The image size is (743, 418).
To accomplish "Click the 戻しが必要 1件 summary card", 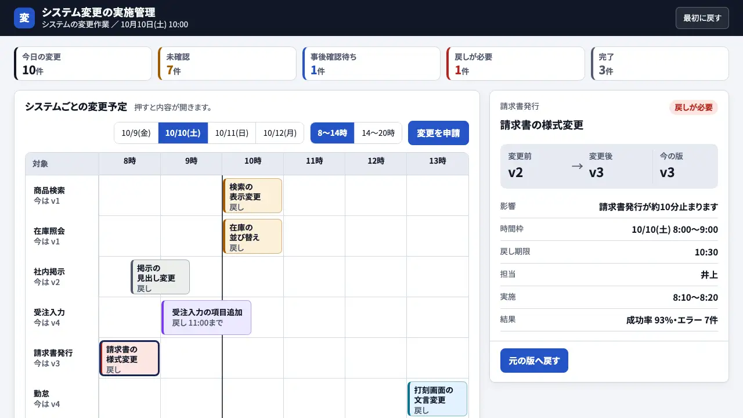I will [x=515, y=63].
